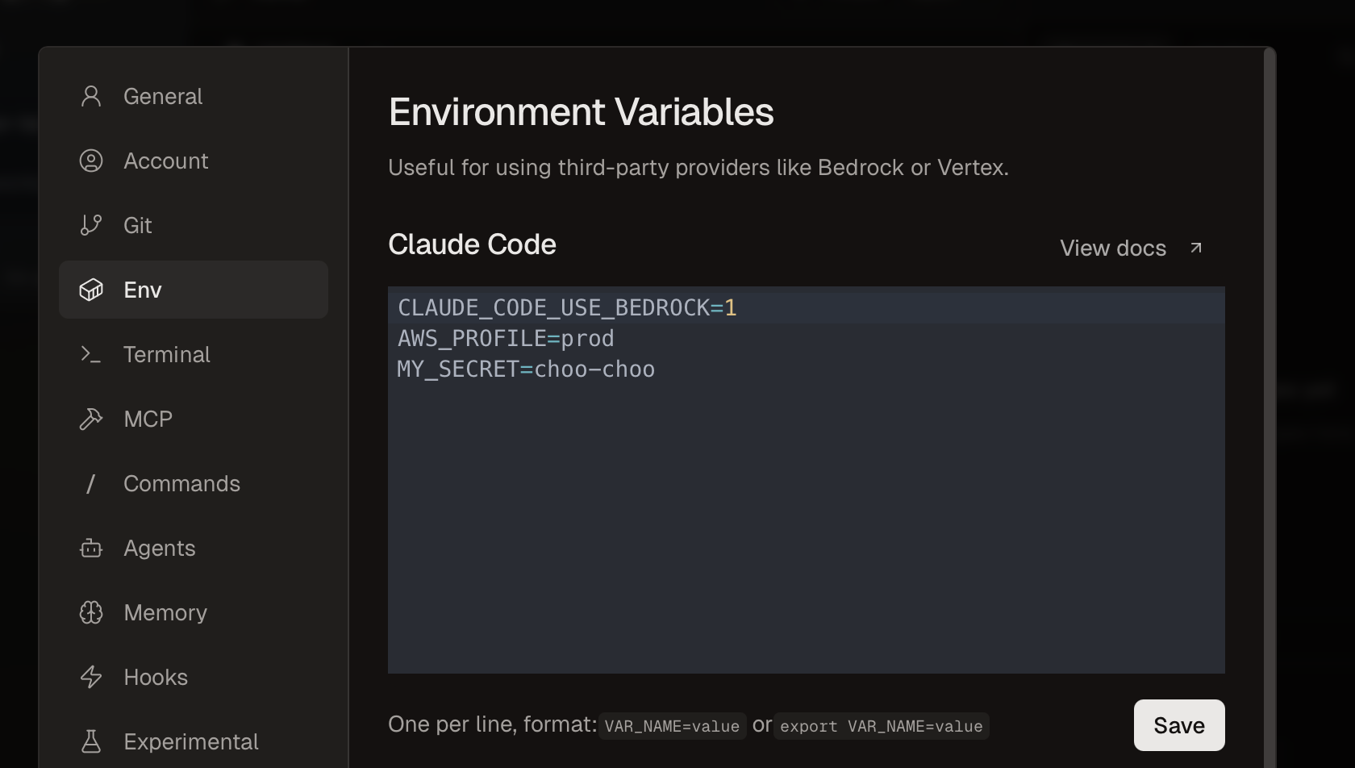Click the AWS_PROFILE=prod line

point(505,338)
